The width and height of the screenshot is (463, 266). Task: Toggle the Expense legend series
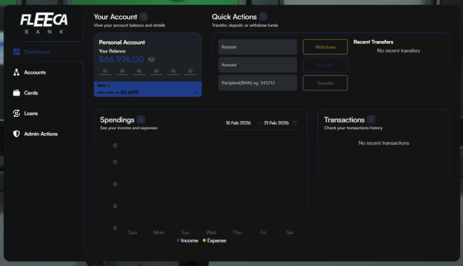click(215, 240)
